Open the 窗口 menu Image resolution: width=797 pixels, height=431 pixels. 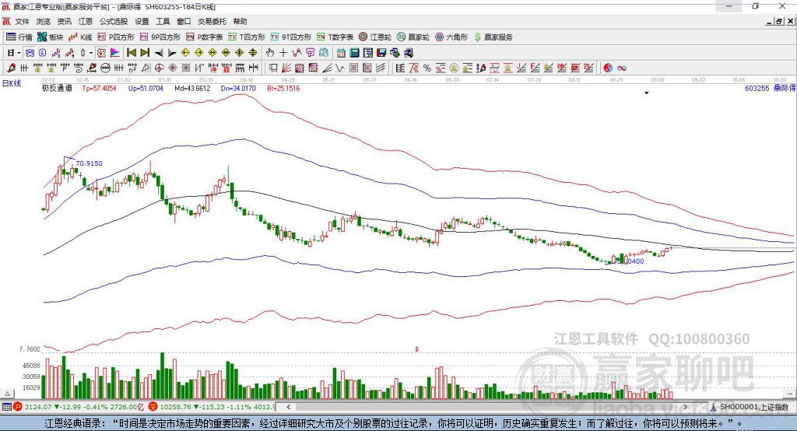point(184,21)
